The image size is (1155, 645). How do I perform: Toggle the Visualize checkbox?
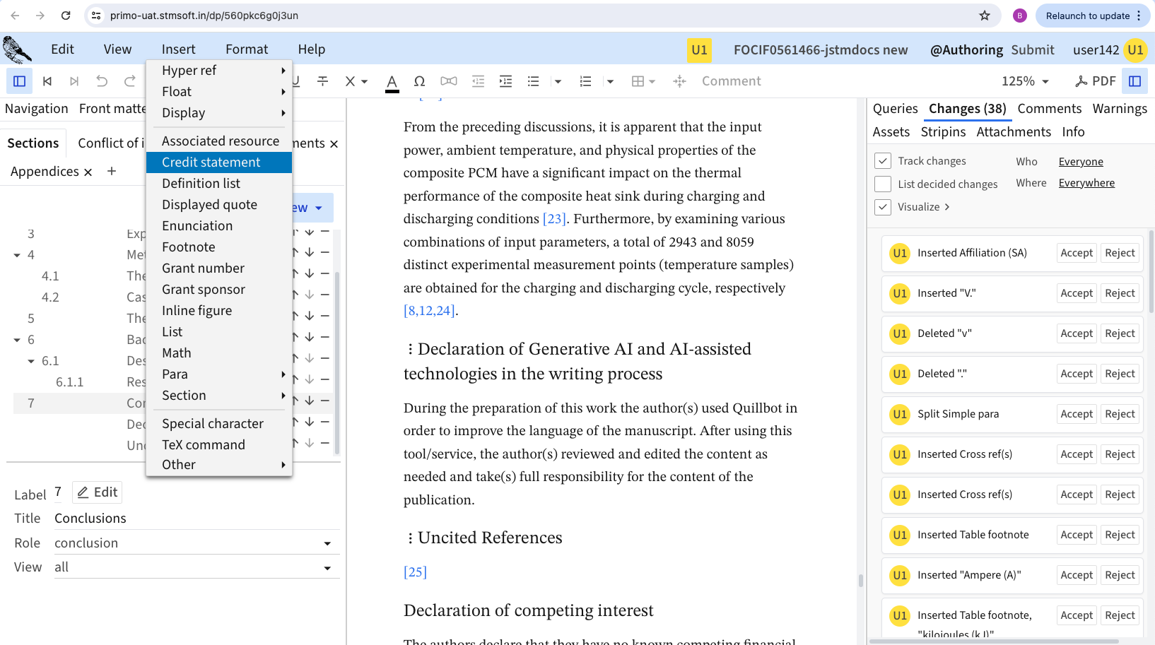pos(883,207)
